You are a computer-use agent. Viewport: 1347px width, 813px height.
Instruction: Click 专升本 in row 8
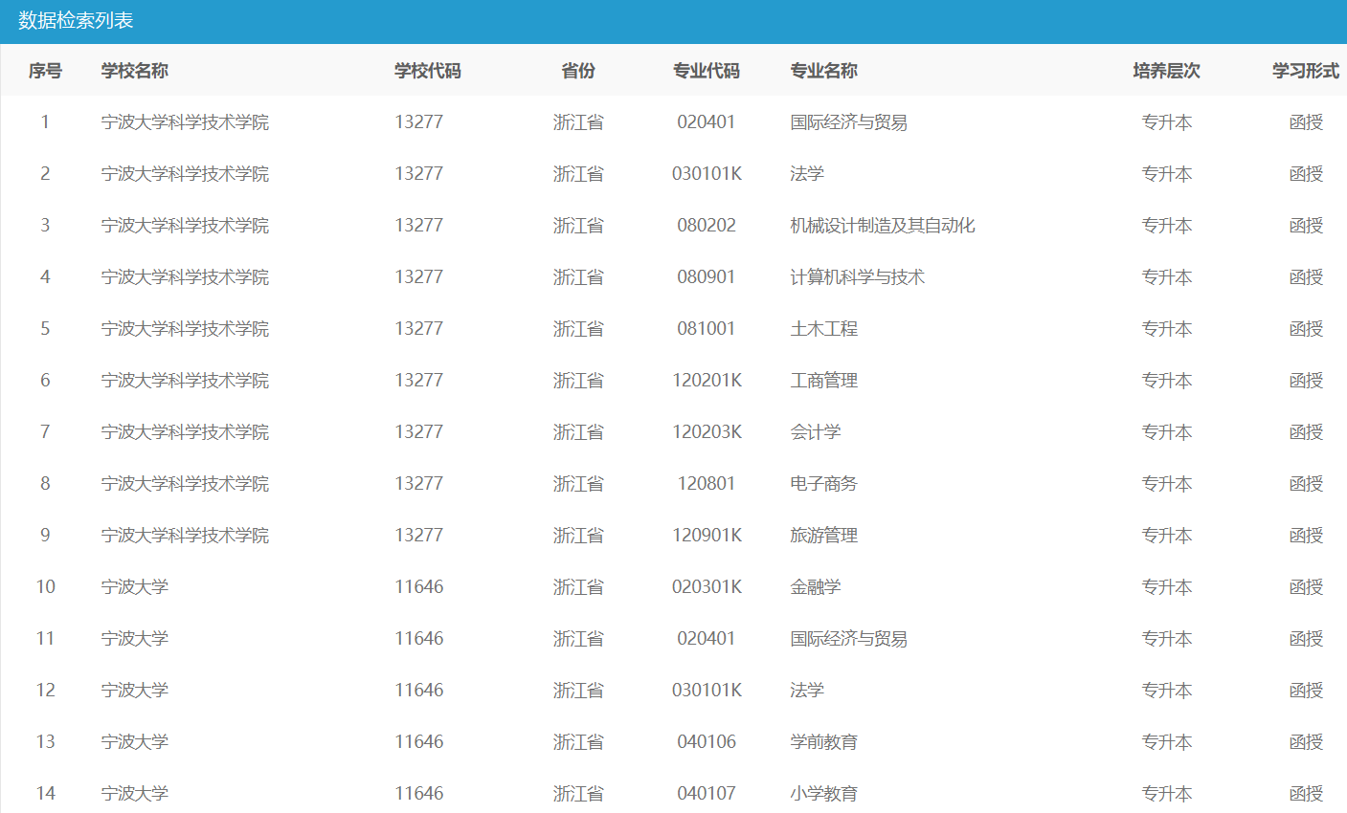1167,484
